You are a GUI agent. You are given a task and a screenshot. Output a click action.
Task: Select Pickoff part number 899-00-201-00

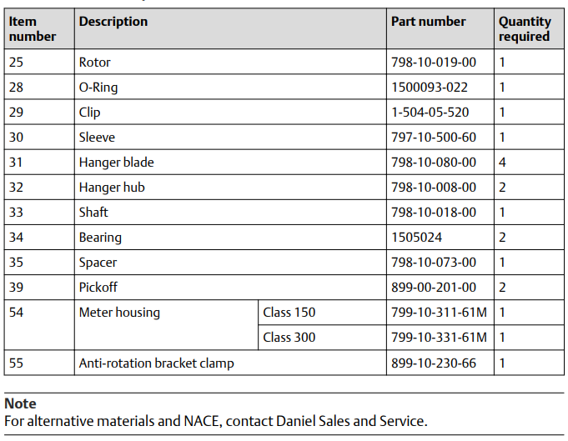tap(434, 288)
